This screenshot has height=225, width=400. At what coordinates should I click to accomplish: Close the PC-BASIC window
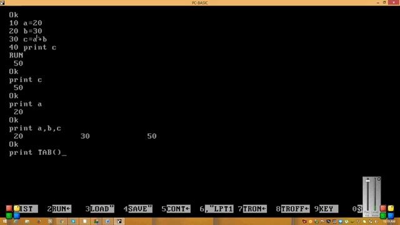tap(394, 2)
